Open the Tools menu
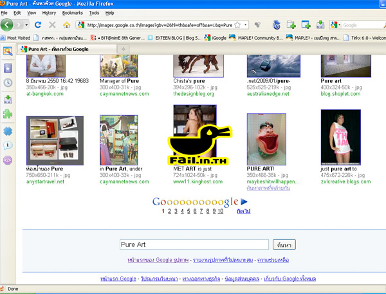This screenshot has height=294, width=386. click(94, 13)
